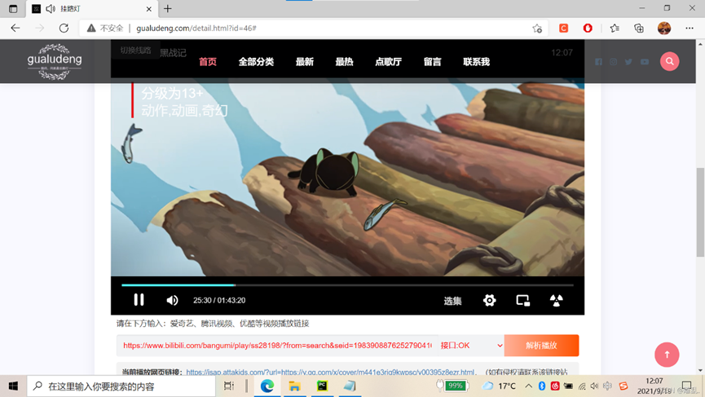Show hidden system tray icons

tap(529, 386)
